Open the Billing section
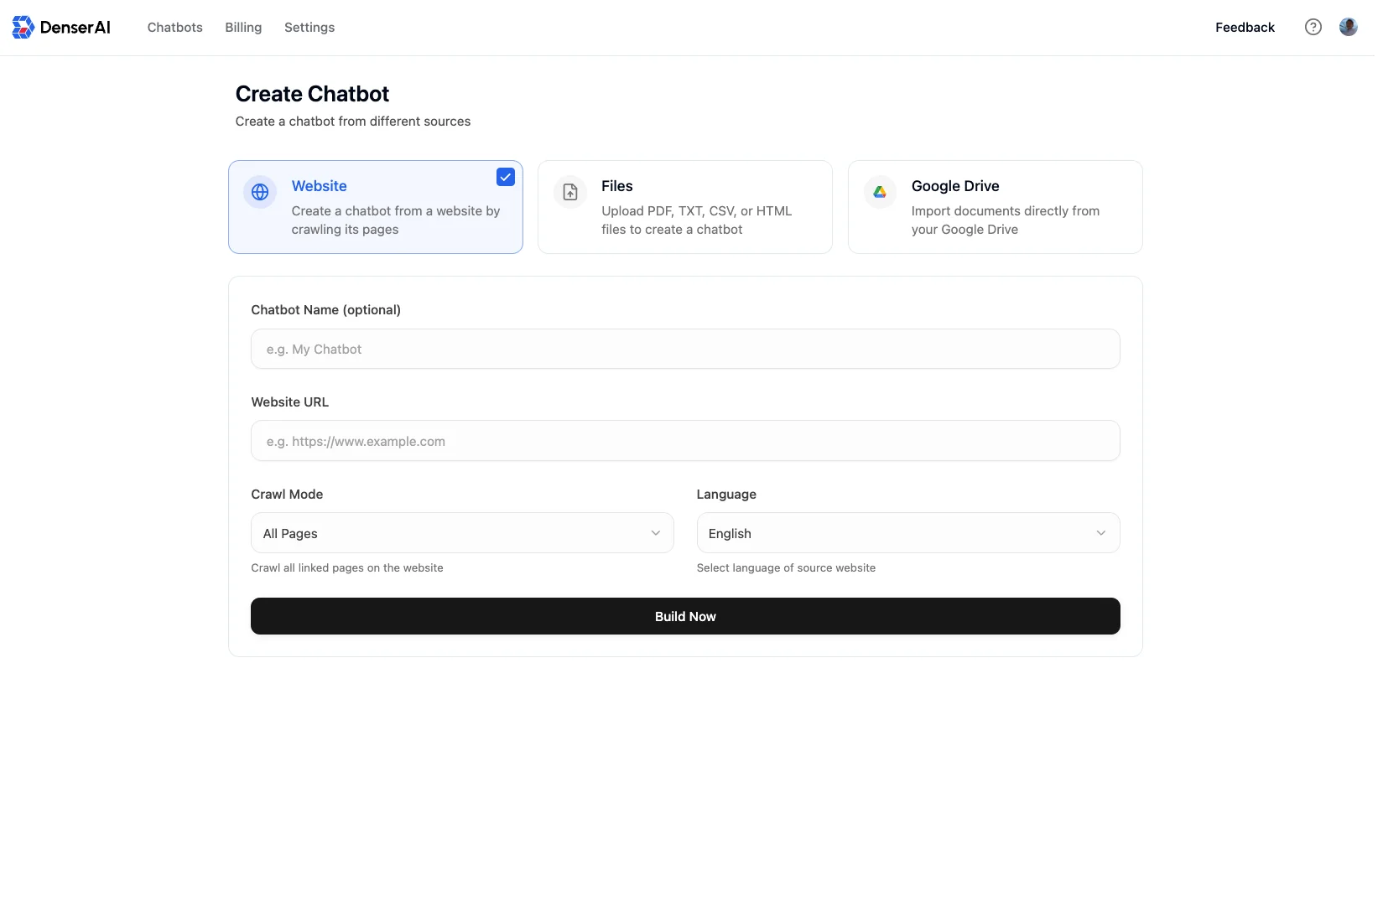Viewport: 1383px width, 917px height. (x=242, y=27)
